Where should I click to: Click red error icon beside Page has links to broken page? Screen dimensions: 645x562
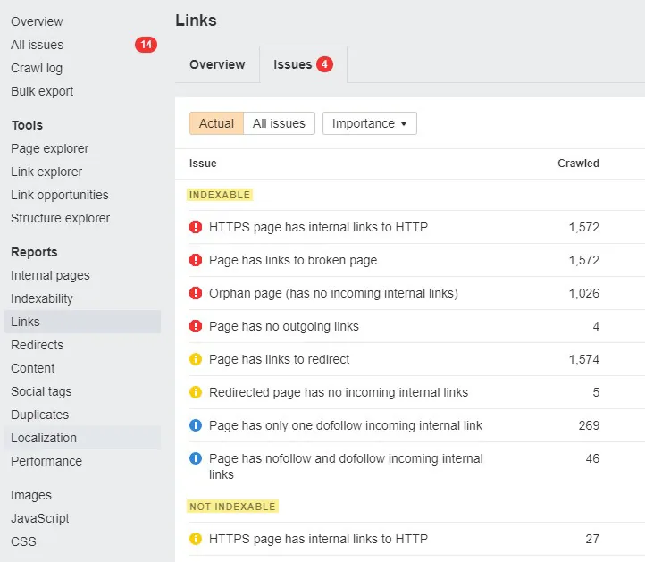(196, 260)
